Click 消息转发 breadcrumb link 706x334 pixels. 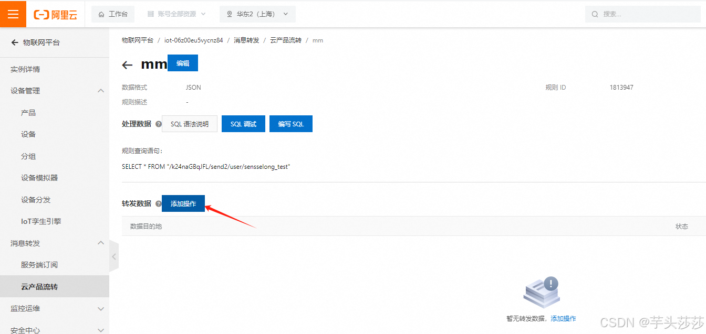(x=246, y=40)
